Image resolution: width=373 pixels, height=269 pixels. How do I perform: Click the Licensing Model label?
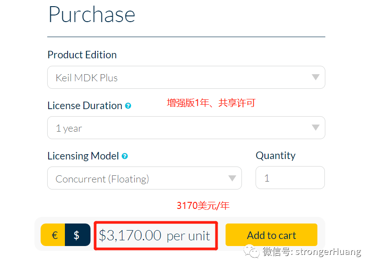tap(83, 156)
